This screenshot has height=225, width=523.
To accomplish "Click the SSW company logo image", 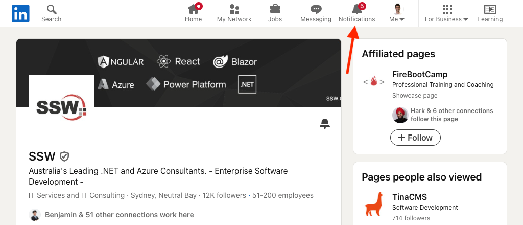I will click(x=61, y=107).
